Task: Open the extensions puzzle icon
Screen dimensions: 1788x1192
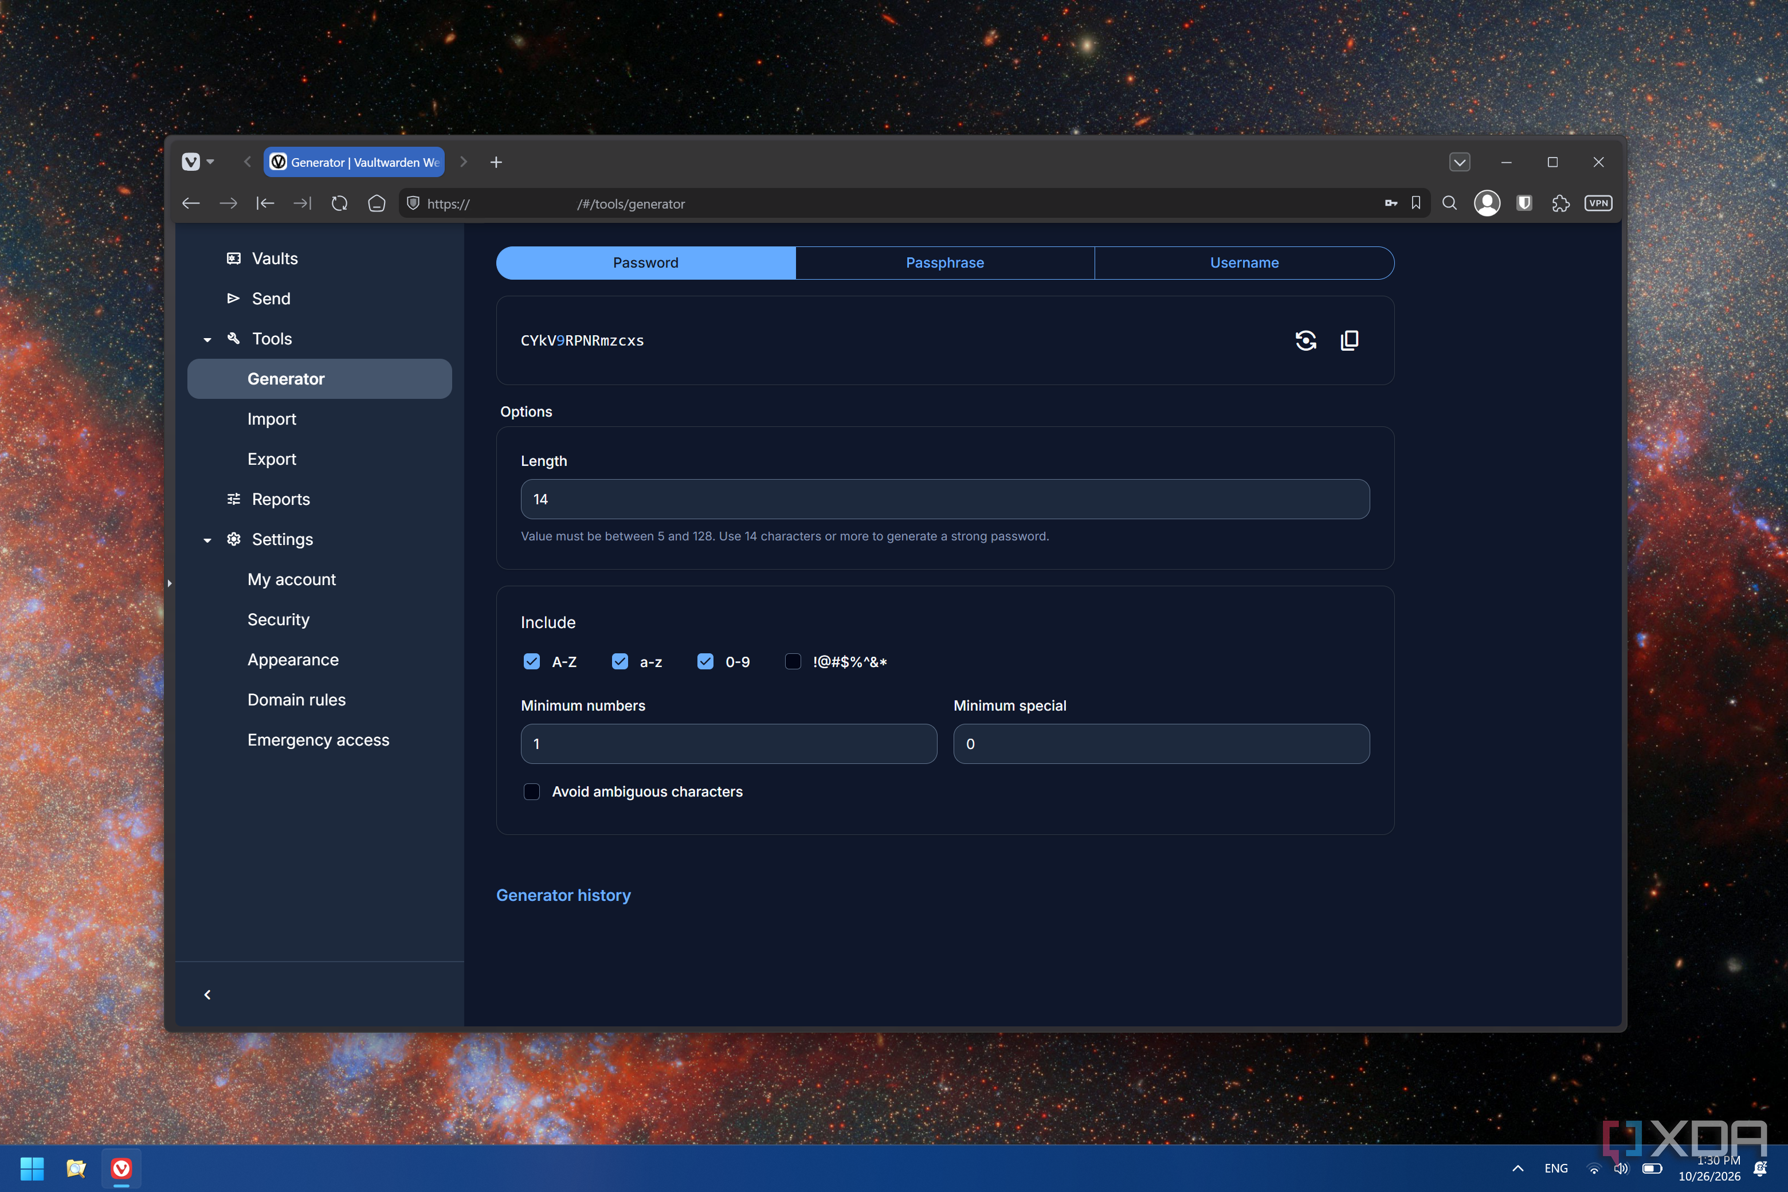Action: point(1560,204)
